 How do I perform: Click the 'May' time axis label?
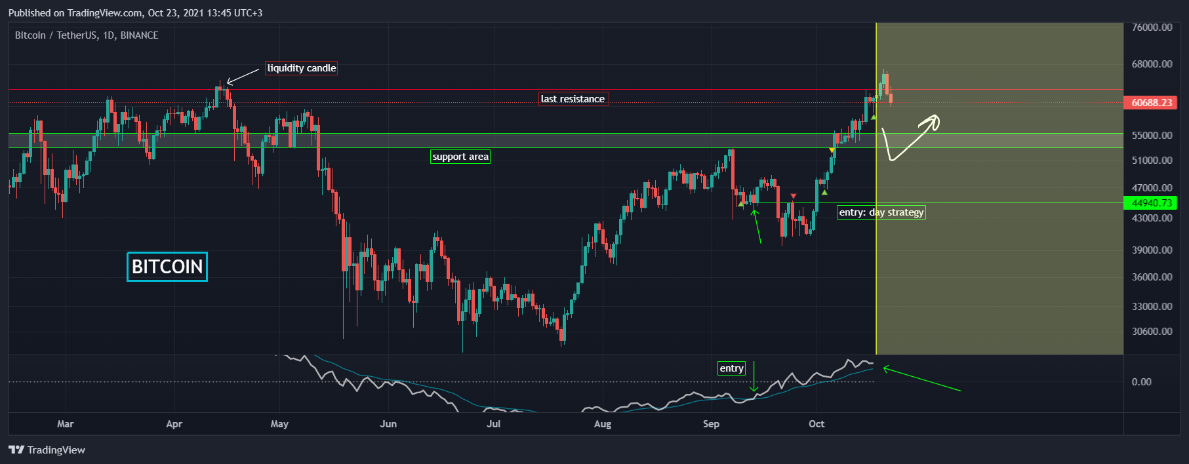279,424
